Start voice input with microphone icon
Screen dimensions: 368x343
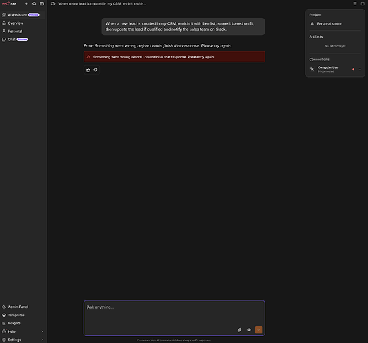249,329
